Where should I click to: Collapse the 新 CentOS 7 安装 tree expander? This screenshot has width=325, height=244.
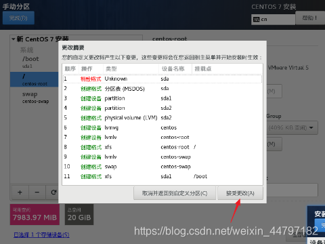[x=14, y=39]
